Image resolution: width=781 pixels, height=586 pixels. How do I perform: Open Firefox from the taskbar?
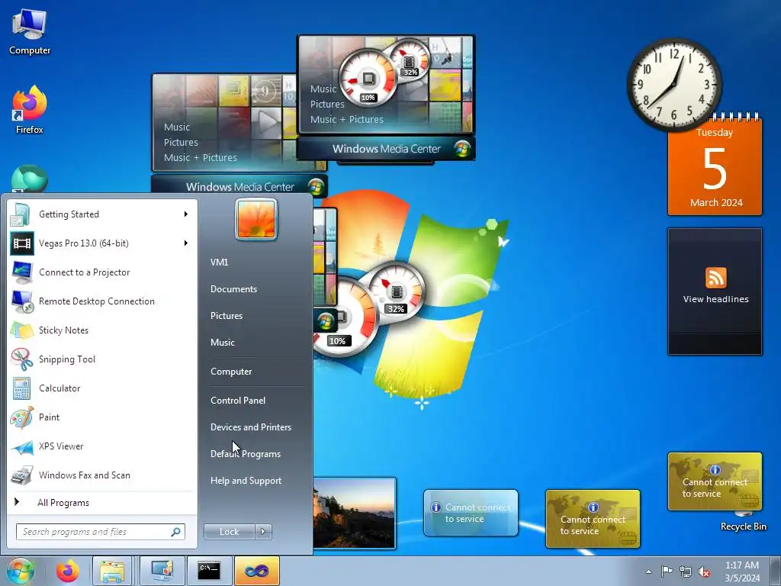click(x=67, y=571)
